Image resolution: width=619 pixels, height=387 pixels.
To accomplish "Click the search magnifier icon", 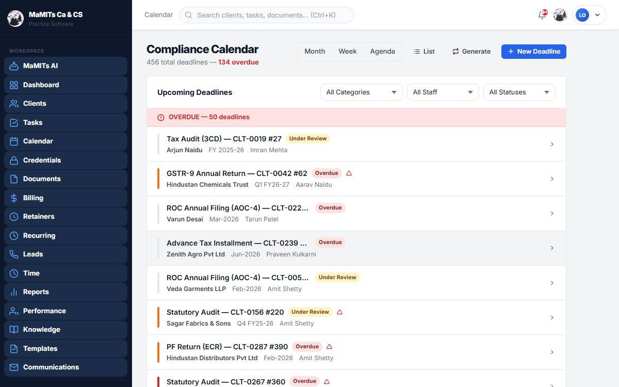I will point(189,15).
